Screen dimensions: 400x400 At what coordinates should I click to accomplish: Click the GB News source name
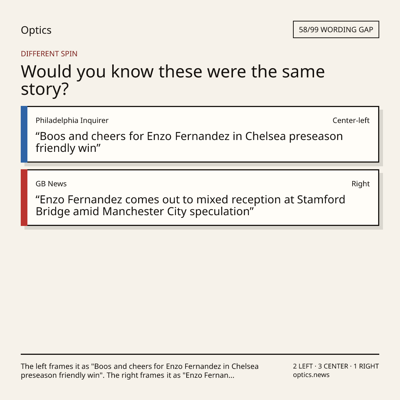[x=51, y=184]
